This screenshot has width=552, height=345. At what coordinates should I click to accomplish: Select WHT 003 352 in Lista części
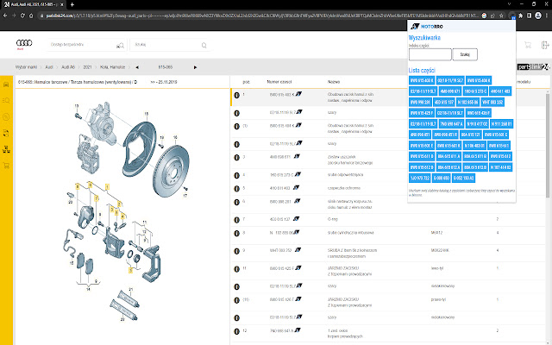pyautogui.click(x=492, y=102)
